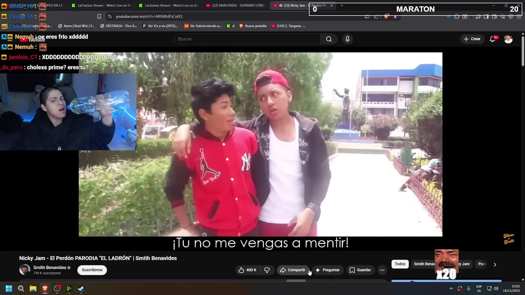This screenshot has width=525, height=295.
Task: Click the Brave Rewards triangle icon
Action: click(395, 16)
